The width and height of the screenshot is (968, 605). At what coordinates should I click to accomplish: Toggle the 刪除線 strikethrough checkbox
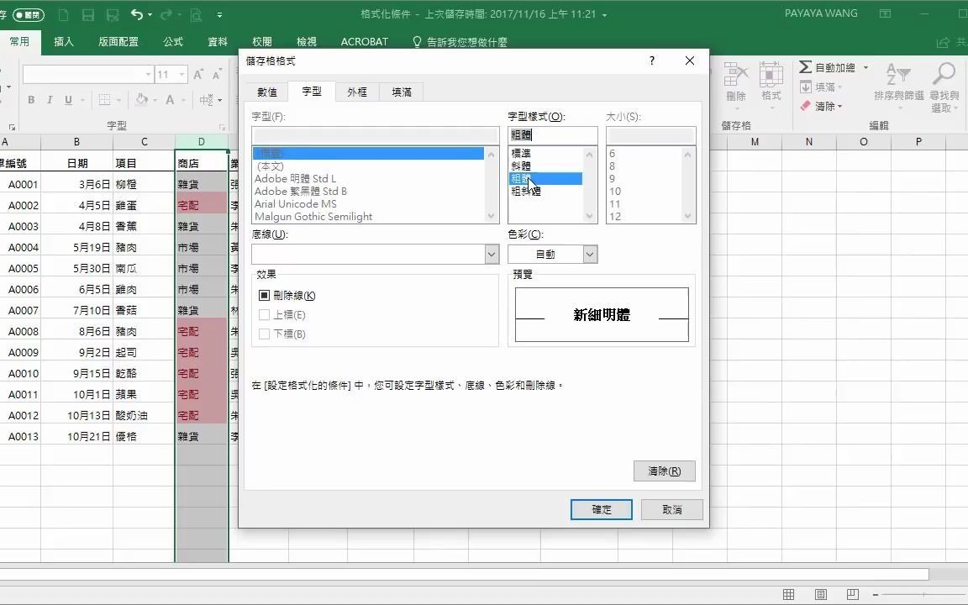[x=265, y=295]
